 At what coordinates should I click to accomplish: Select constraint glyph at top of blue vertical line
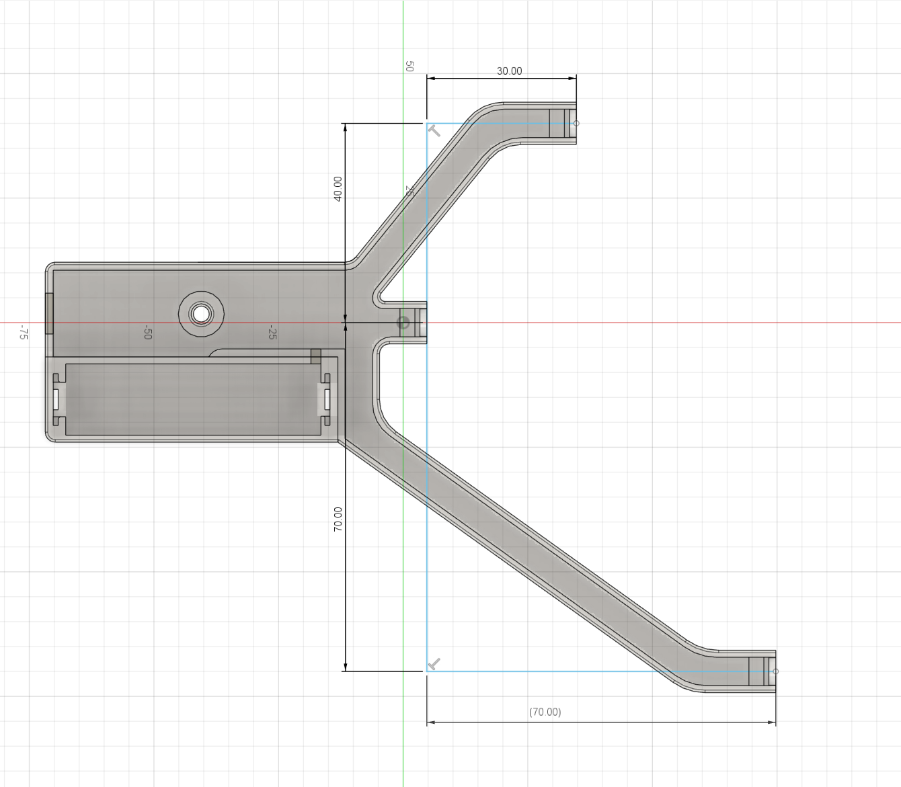tap(434, 130)
